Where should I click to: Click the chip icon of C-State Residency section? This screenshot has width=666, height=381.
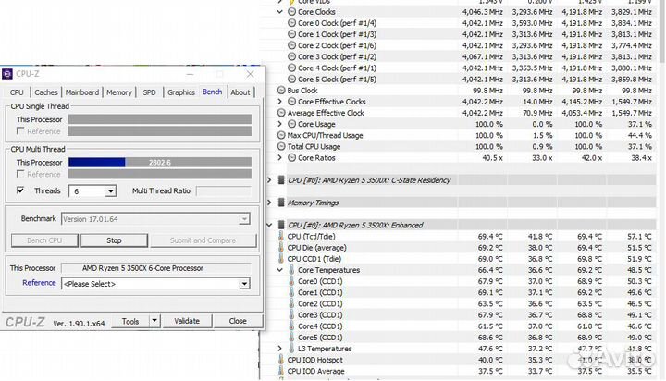click(281, 180)
